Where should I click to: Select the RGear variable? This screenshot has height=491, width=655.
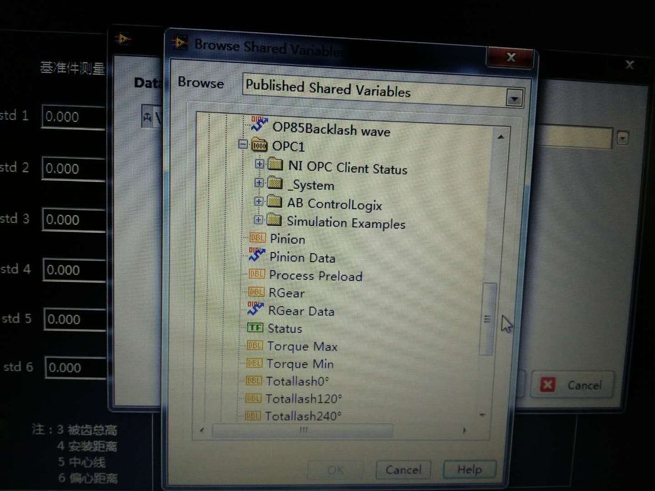tap(287, 292)
